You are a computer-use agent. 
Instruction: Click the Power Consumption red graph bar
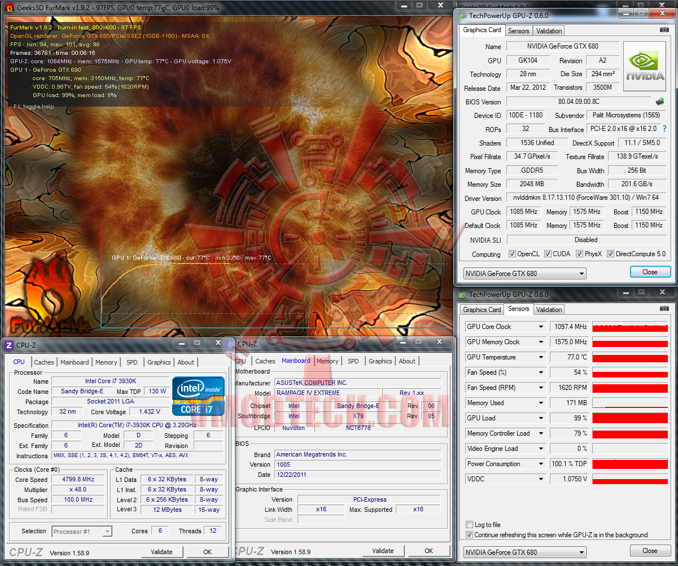(630, 464)
